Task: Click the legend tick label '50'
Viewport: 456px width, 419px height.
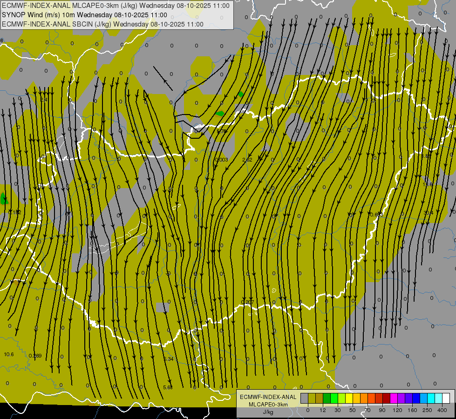Action: [x=353, y=410]
